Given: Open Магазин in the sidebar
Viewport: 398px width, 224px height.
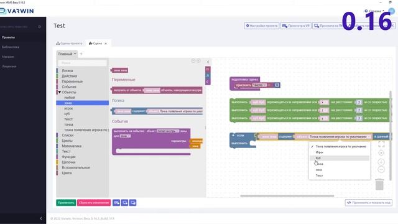Looking at the screenshot, I should click(x=8, y=57).
